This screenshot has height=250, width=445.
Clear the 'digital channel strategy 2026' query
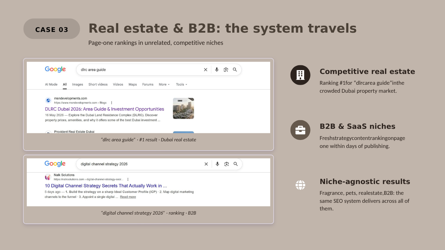pyautogui.click(x=206, y=164)
